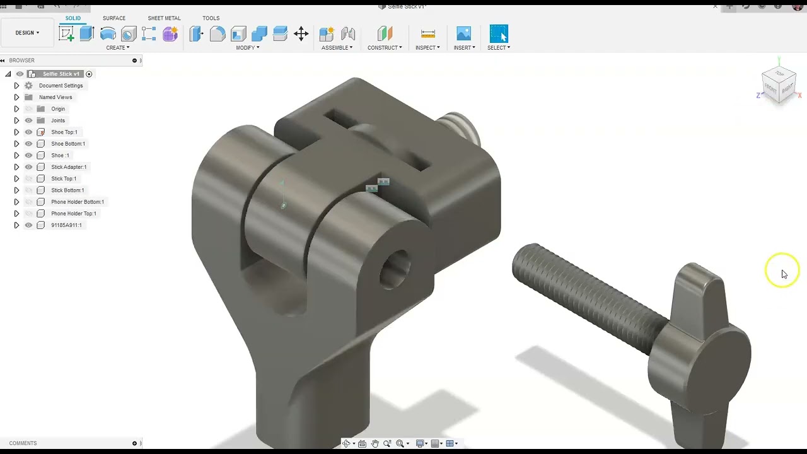Click the Joint tool icon
This screenshot has width=807, height=454.
348,33
